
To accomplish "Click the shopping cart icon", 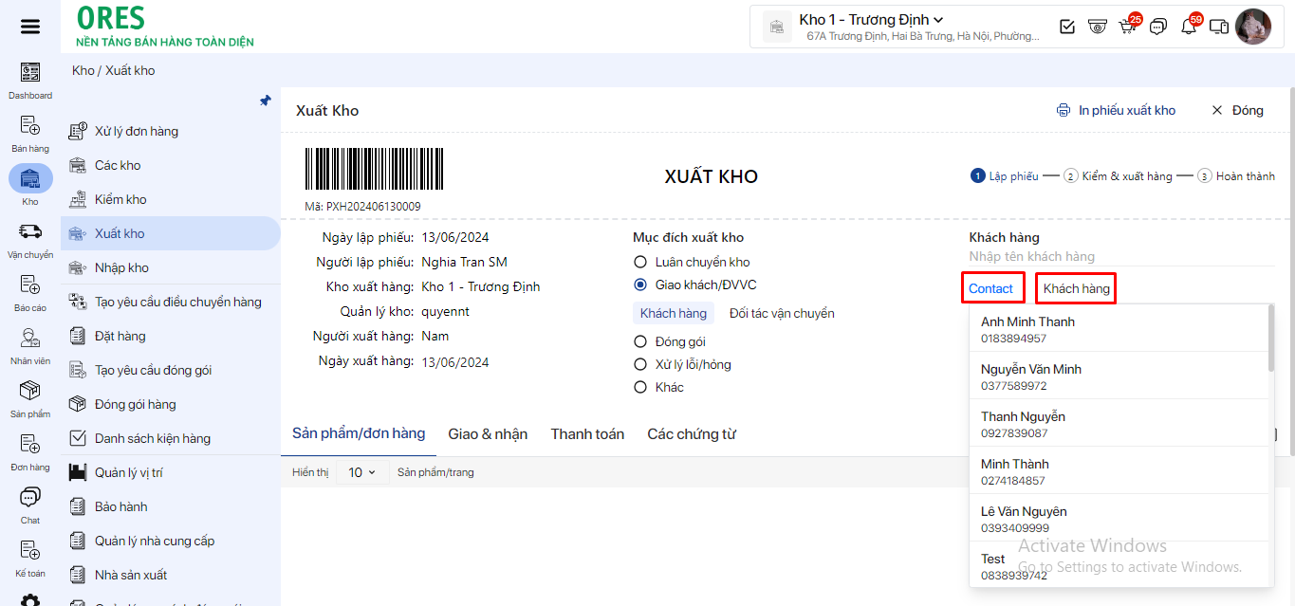I will 1127,27.
